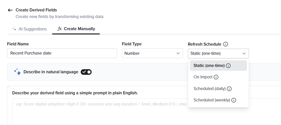The height and width of the screenshot is (125, 281).
Task: Click the info icon beside Static (one-time) option
Action: pos(228,66)
